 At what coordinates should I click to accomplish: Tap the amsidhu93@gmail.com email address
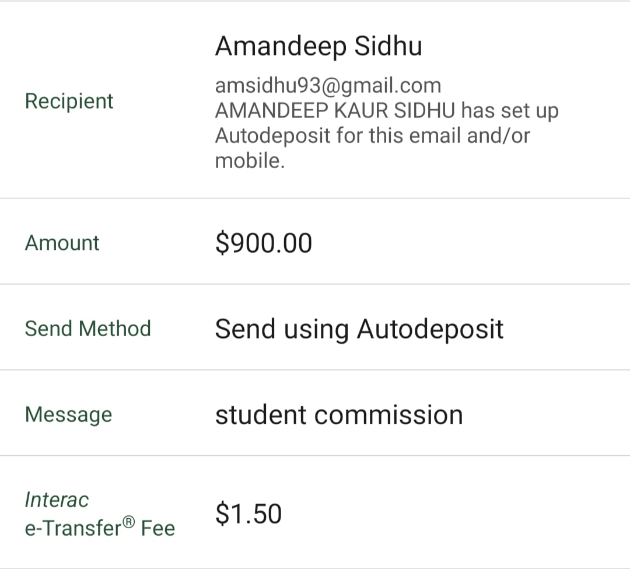point(328,85)
